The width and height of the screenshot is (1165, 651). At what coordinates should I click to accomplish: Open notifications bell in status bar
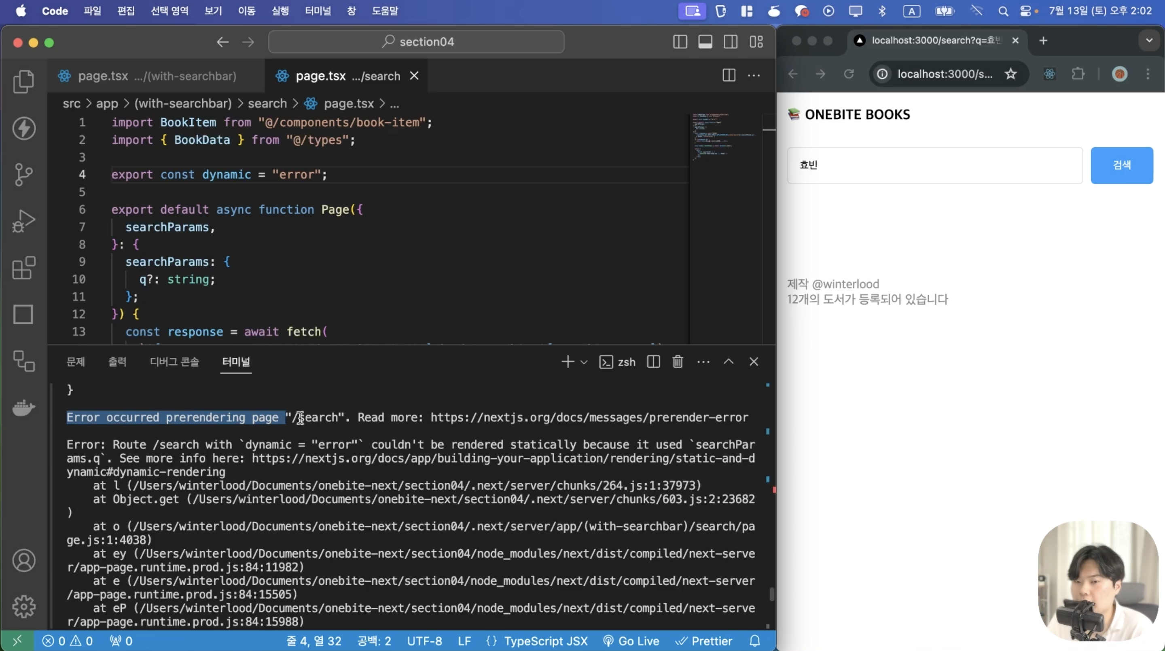point(755,641)
